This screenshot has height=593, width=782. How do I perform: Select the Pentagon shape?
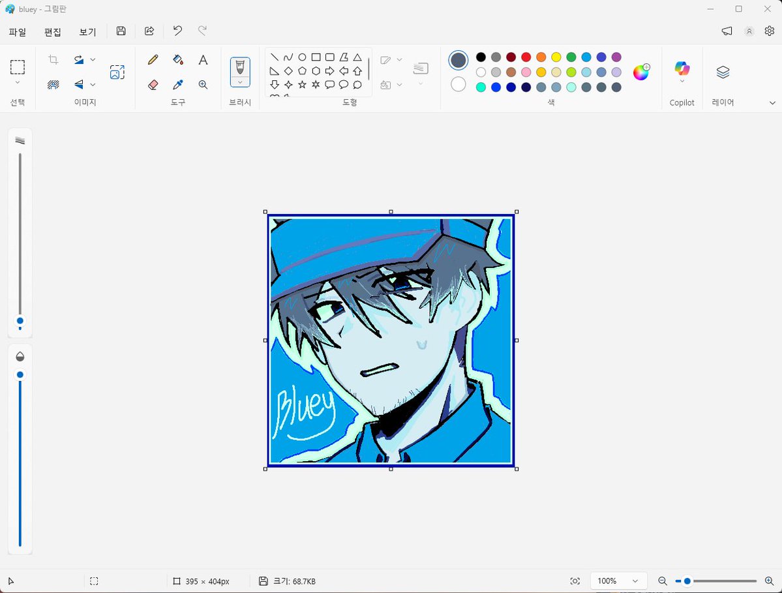coord(302,71)
